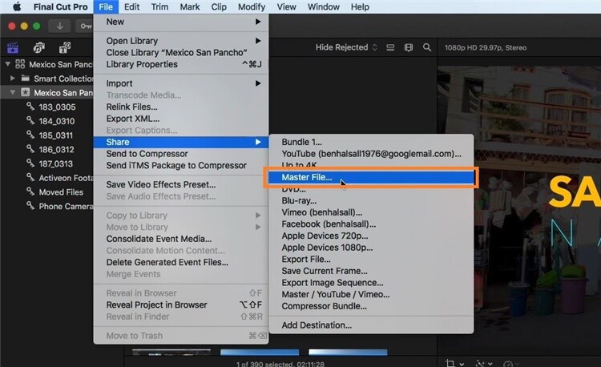The height and width of the screenshot is (367, 601).
Task: Choose YouTube share destination
Action: (371, 154)
